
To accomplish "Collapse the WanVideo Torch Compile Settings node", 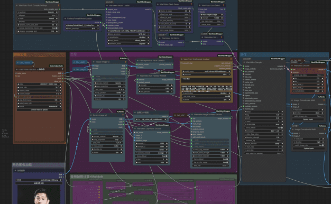I will 17,5.
